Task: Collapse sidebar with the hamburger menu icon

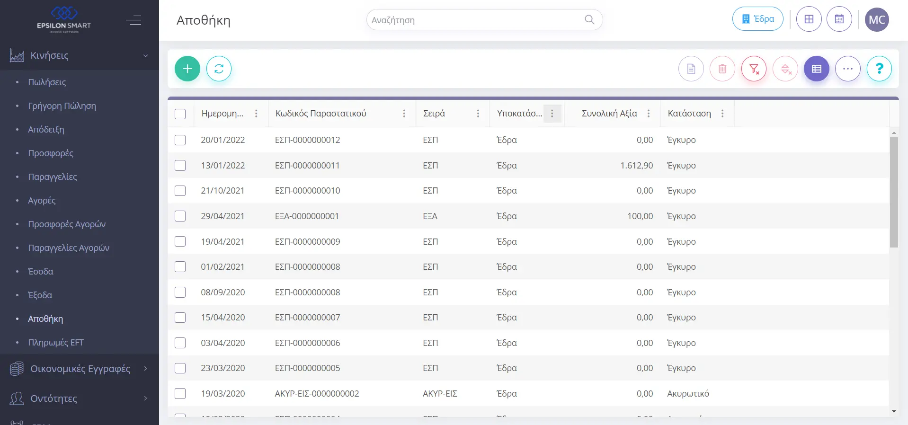Action: (x=134, y=20)
